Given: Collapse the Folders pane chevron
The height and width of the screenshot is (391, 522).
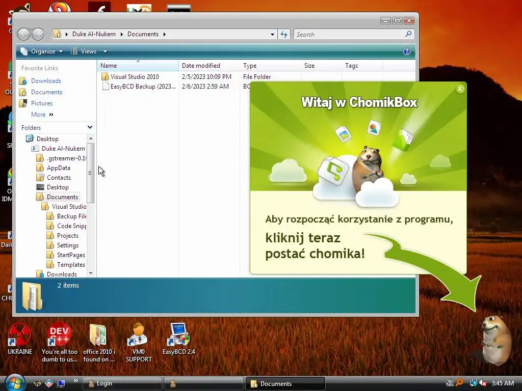Looking at the screenshot, I should [x=90, y=127].
